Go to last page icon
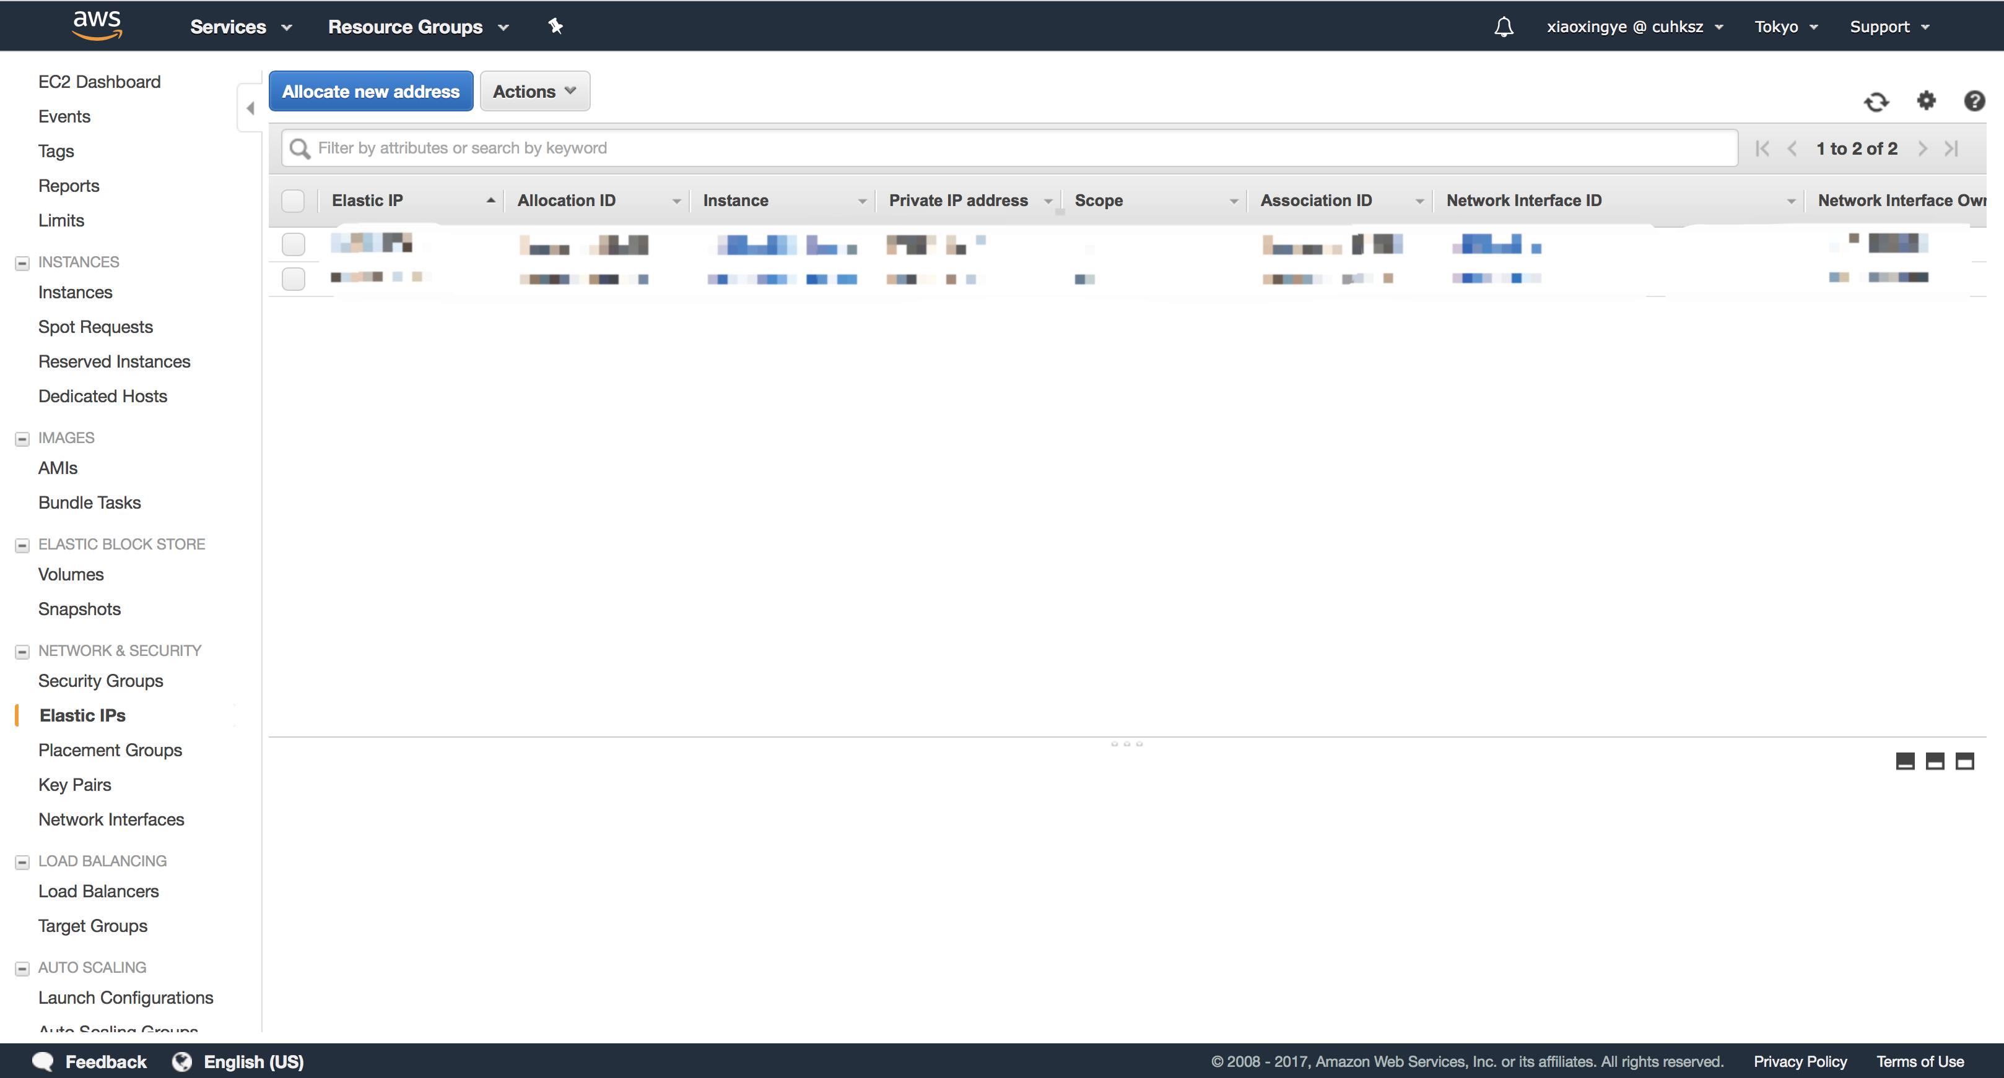The width and height of the screenshot is (2004, 1078). coord(1950,149)
